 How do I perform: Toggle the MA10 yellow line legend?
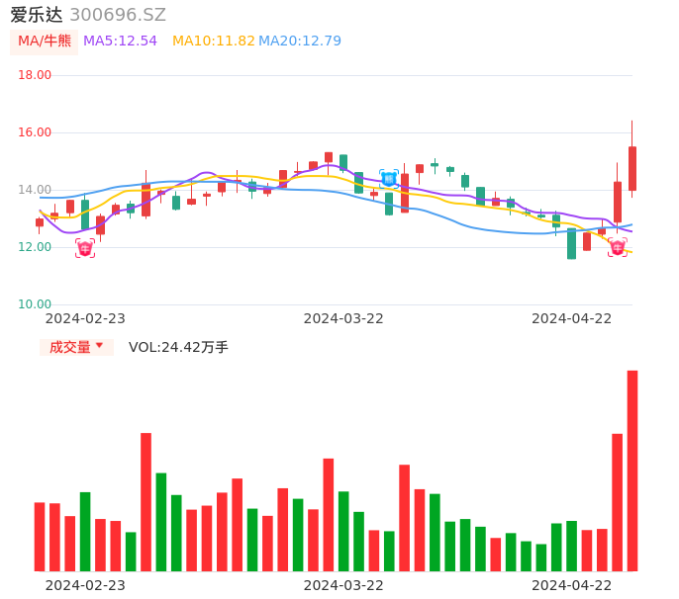click(x=213, y=42)
